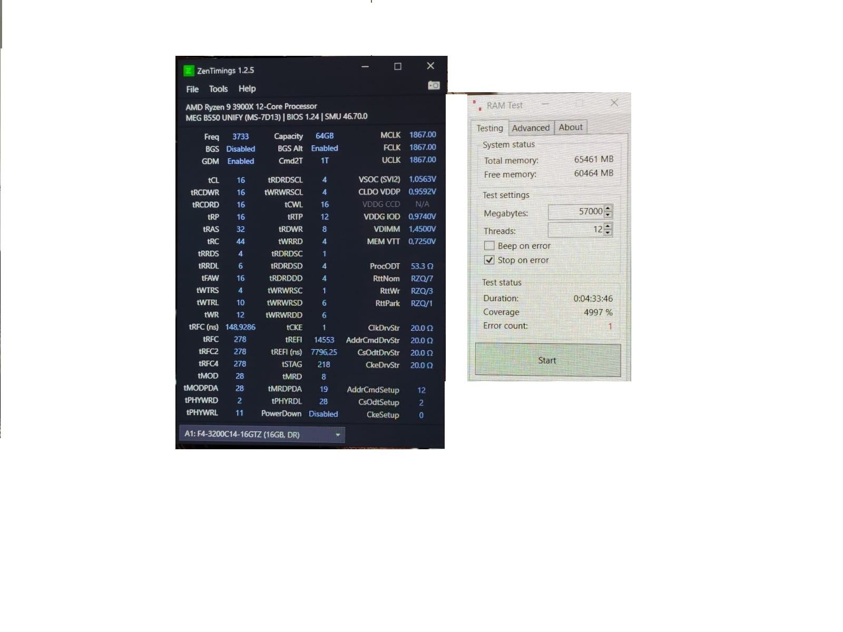Click the AddrCmdSetup value 12
This screenshot has width=843, height=632.
point(421,390)
